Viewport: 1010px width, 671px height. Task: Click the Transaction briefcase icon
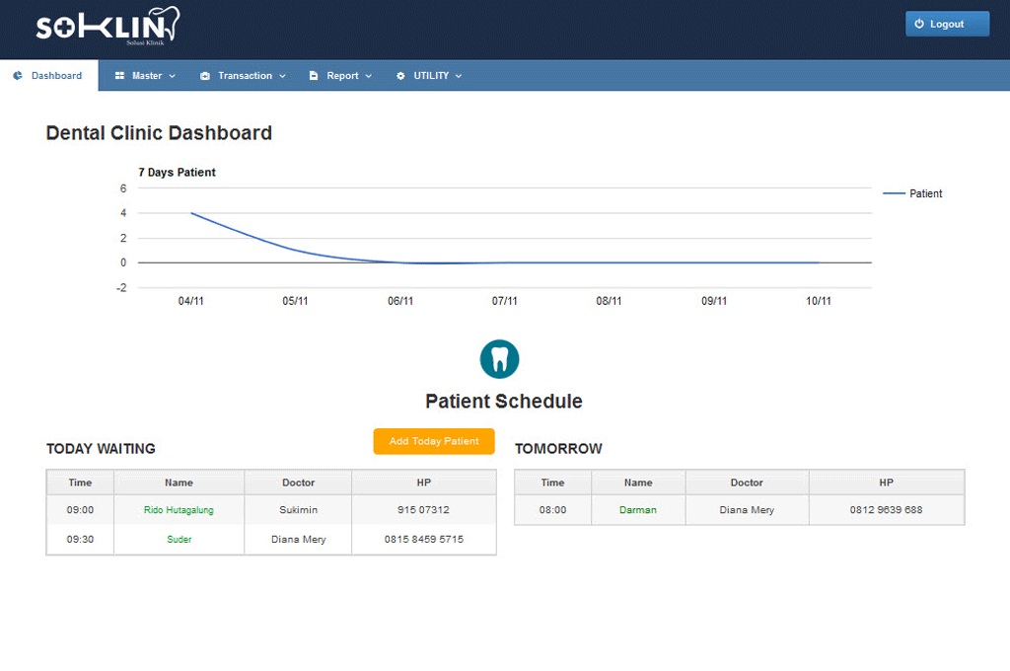tap(205, 76)
